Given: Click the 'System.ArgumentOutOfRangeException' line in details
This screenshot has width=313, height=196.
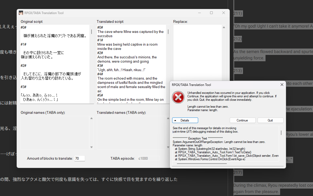Looking at the screenshot, I should 219,142.
